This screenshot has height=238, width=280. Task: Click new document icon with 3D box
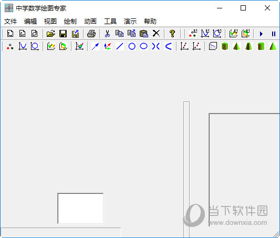[34, 34]
